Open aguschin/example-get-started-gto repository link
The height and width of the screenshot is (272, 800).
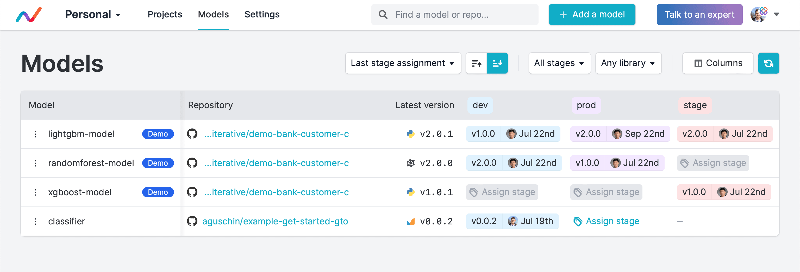pyautogui.click(x=275, y=222)
